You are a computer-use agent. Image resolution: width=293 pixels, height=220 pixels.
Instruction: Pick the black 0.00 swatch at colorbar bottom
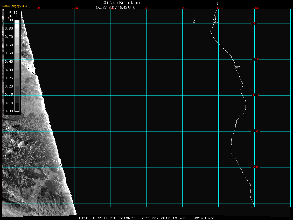click(x=17, y=107)
